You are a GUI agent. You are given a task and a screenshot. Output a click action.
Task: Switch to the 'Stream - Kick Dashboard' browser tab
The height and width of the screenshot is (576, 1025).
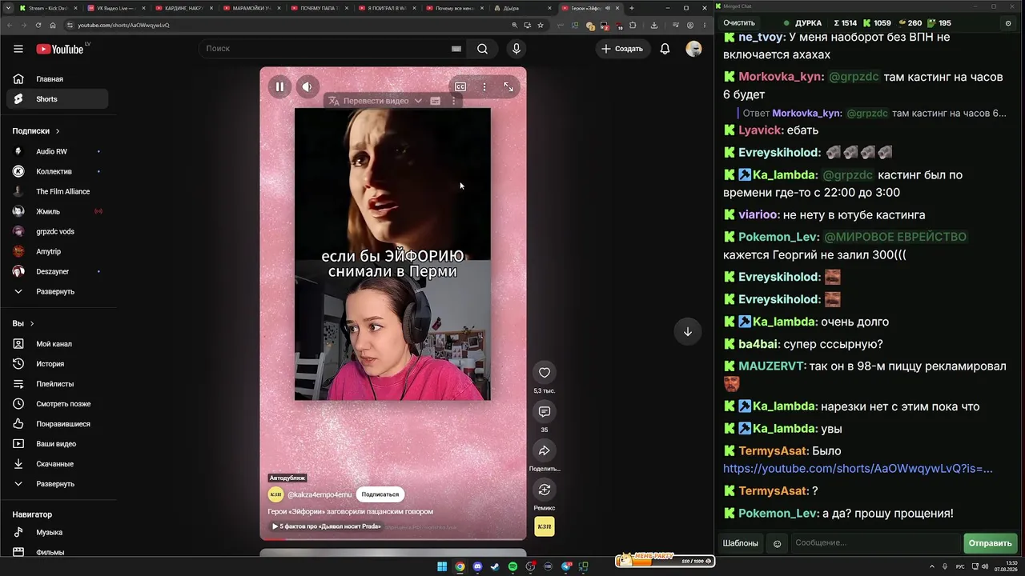tap(47, 8)
